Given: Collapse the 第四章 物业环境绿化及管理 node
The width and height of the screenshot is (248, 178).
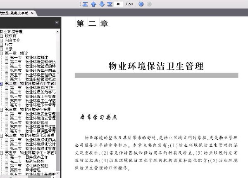Looking at the screenshot, I should pos(1,136).
